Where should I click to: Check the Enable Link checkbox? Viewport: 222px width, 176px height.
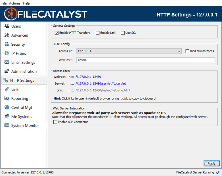(97, 33)
